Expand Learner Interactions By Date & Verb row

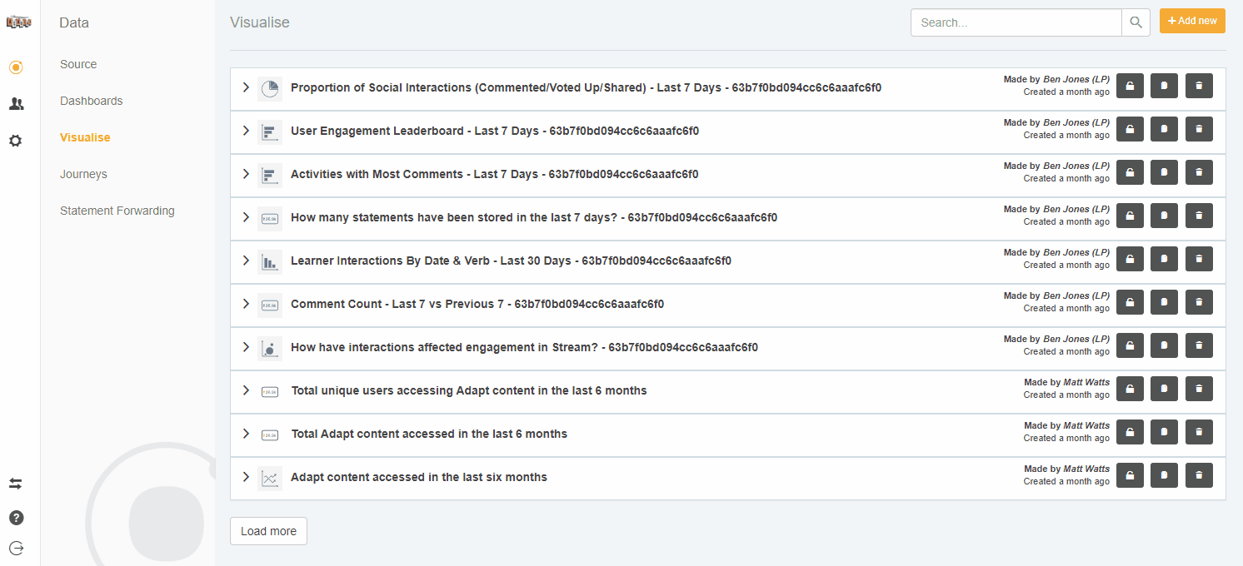(x=246, y=261)
